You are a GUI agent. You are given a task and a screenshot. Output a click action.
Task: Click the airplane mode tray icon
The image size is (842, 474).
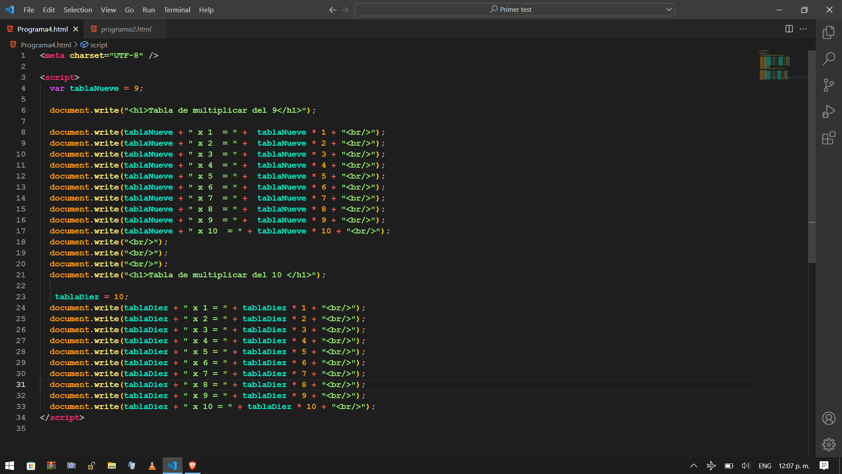point(711,466)
